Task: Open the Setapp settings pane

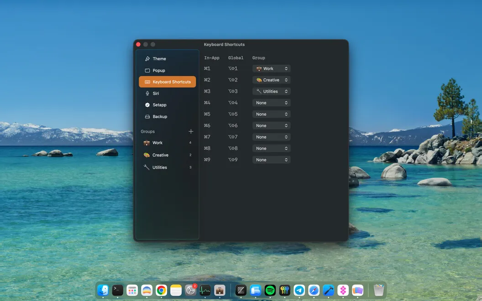Action: coord(167,105)
